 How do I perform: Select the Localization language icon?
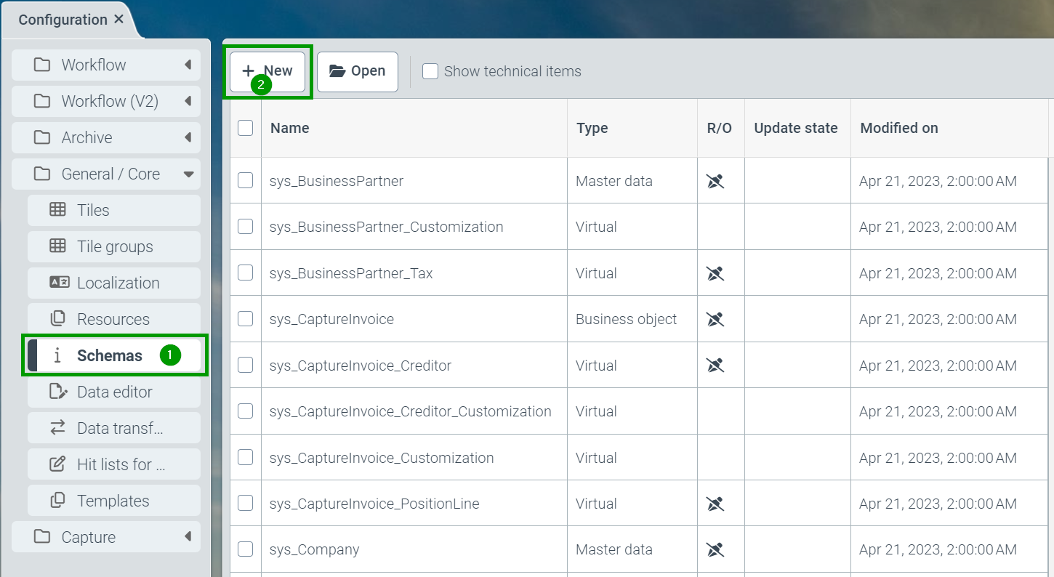tap(59, 283)
